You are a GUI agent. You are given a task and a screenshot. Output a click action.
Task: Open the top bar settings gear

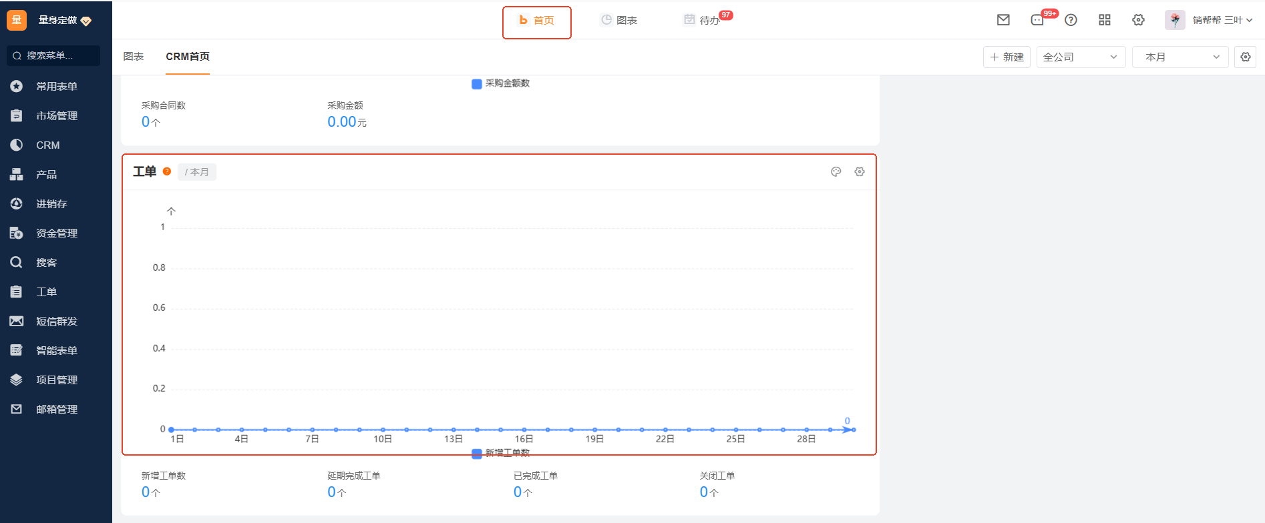(x=1138, y=20)
